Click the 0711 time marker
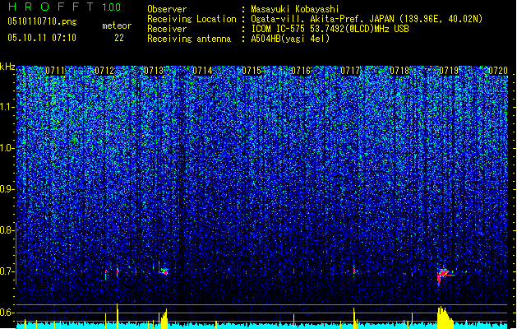This screenshot has width=517, height=329. pyautogui.click(x=55, y=71)
